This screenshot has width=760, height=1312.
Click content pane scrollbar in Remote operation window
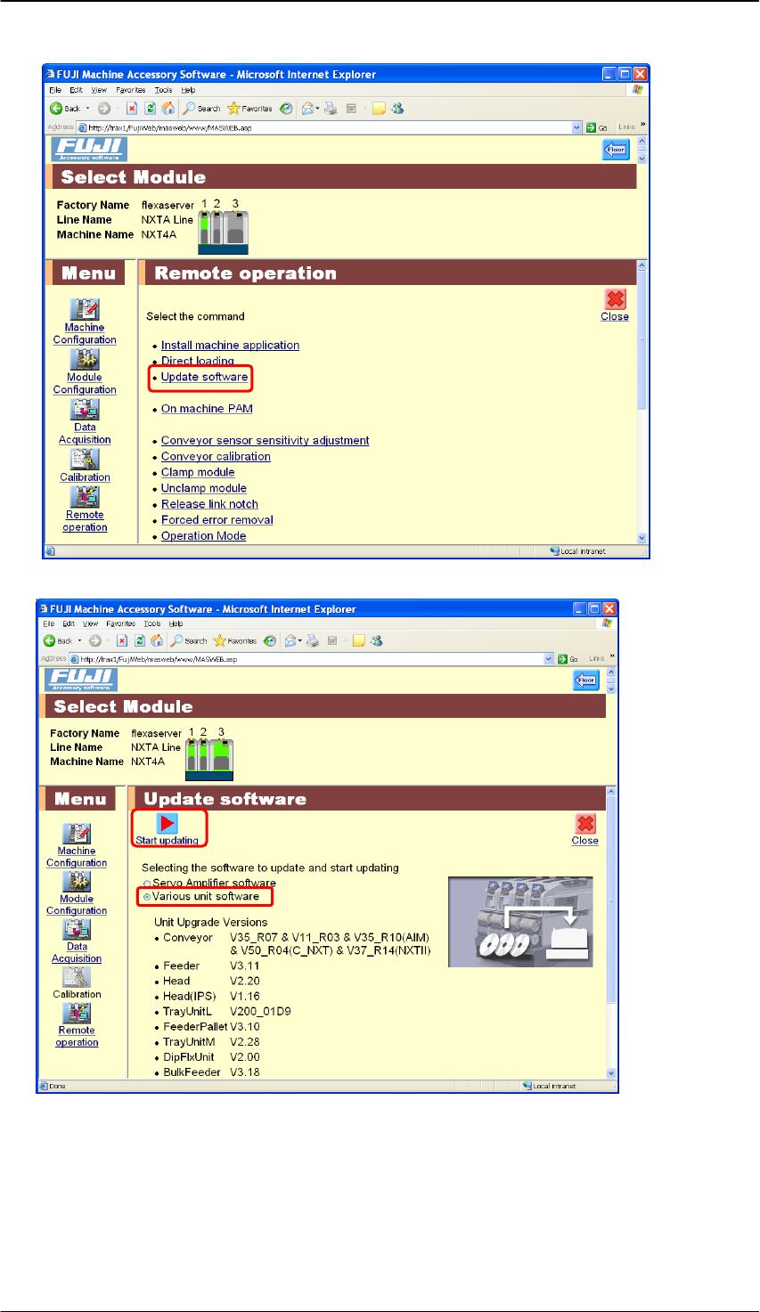coord(642,402)
